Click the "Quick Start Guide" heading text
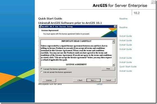The height and width of the screenshot is (104, 157). [50, 19]
